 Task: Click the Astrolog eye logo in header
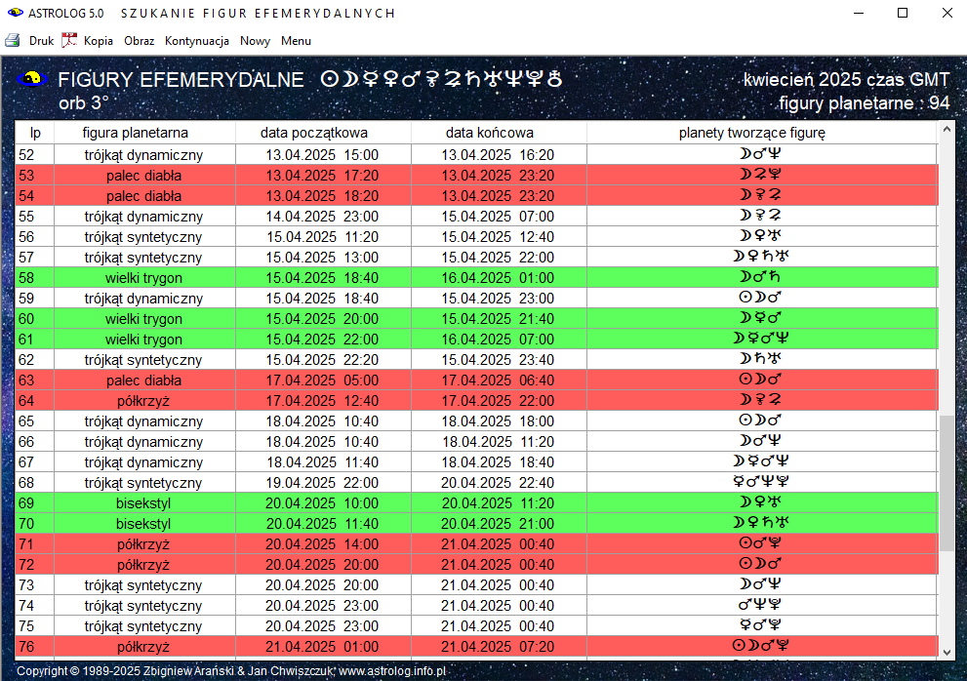34,79
